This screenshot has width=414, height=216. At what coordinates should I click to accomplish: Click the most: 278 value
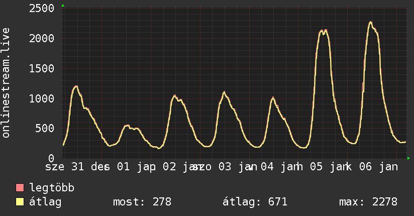142,202
